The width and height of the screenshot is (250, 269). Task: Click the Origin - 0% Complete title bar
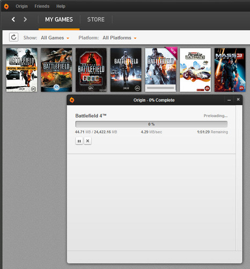(154, 100)
